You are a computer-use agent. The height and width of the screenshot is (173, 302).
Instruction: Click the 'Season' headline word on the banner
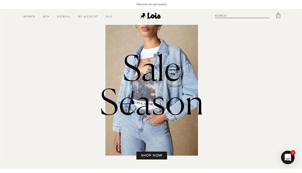pos(151,102)
